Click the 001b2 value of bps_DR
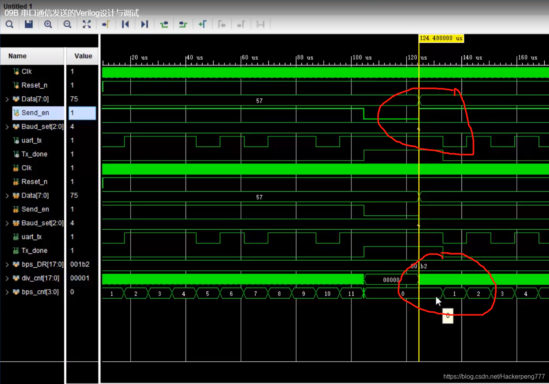The image size is (549, 384). (80, 264)
